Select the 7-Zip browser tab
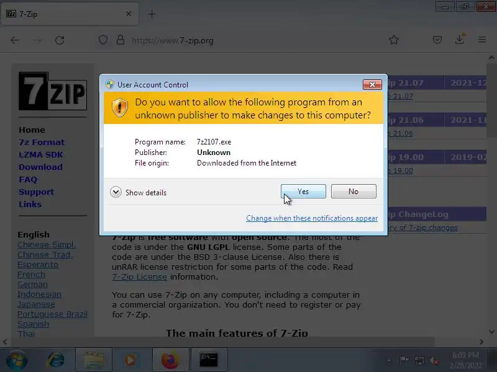Screen dimensions: 497x372 [x=70, y=14]
